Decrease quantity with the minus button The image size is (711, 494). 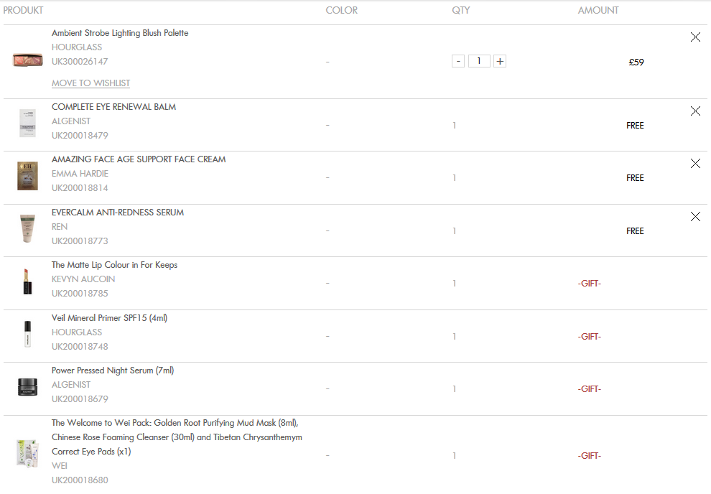458,61
